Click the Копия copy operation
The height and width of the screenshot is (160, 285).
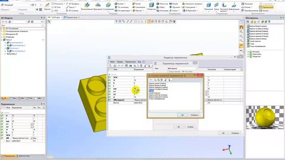coord(137,4)
